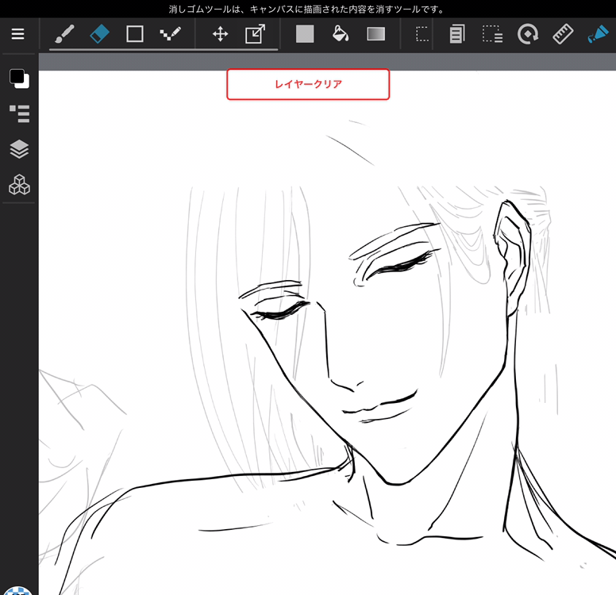Open the Ruler snap tool

point(563,34)
